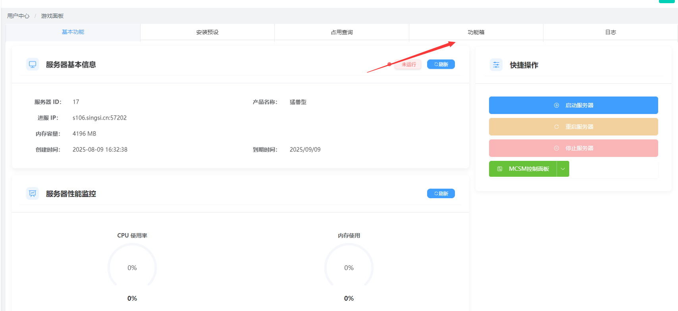
Task: Open the 占用查询 tab
Action: pyautogui.click(x=342, y=32)
